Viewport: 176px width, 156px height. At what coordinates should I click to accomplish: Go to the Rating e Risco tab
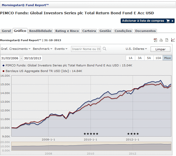point(67,31)
